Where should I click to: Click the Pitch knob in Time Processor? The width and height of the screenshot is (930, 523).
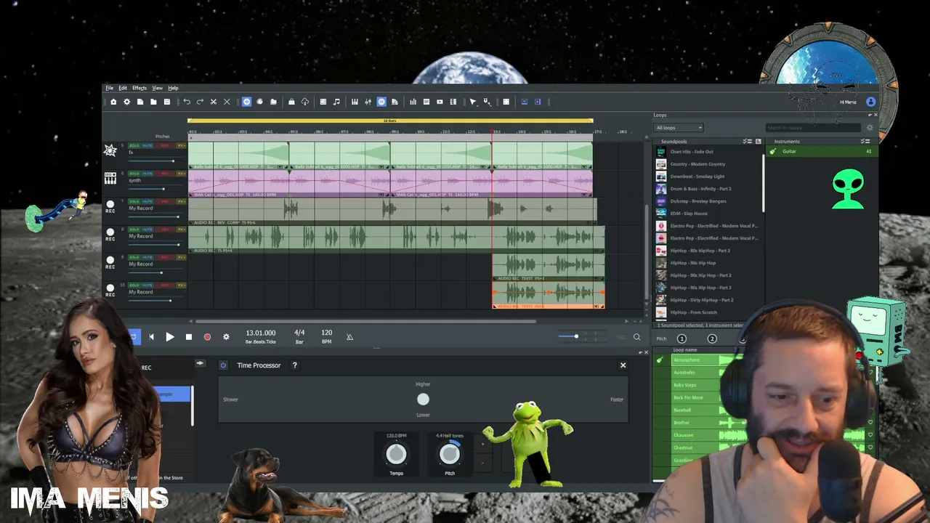(x=450, y=454)
